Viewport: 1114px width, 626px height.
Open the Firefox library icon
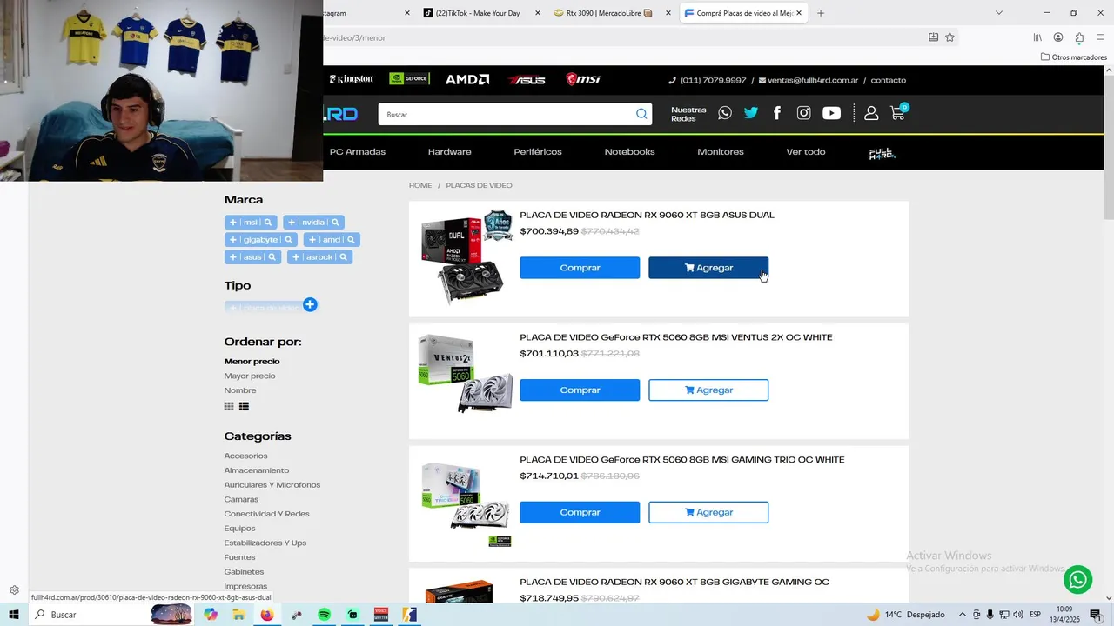(1037, 37)
